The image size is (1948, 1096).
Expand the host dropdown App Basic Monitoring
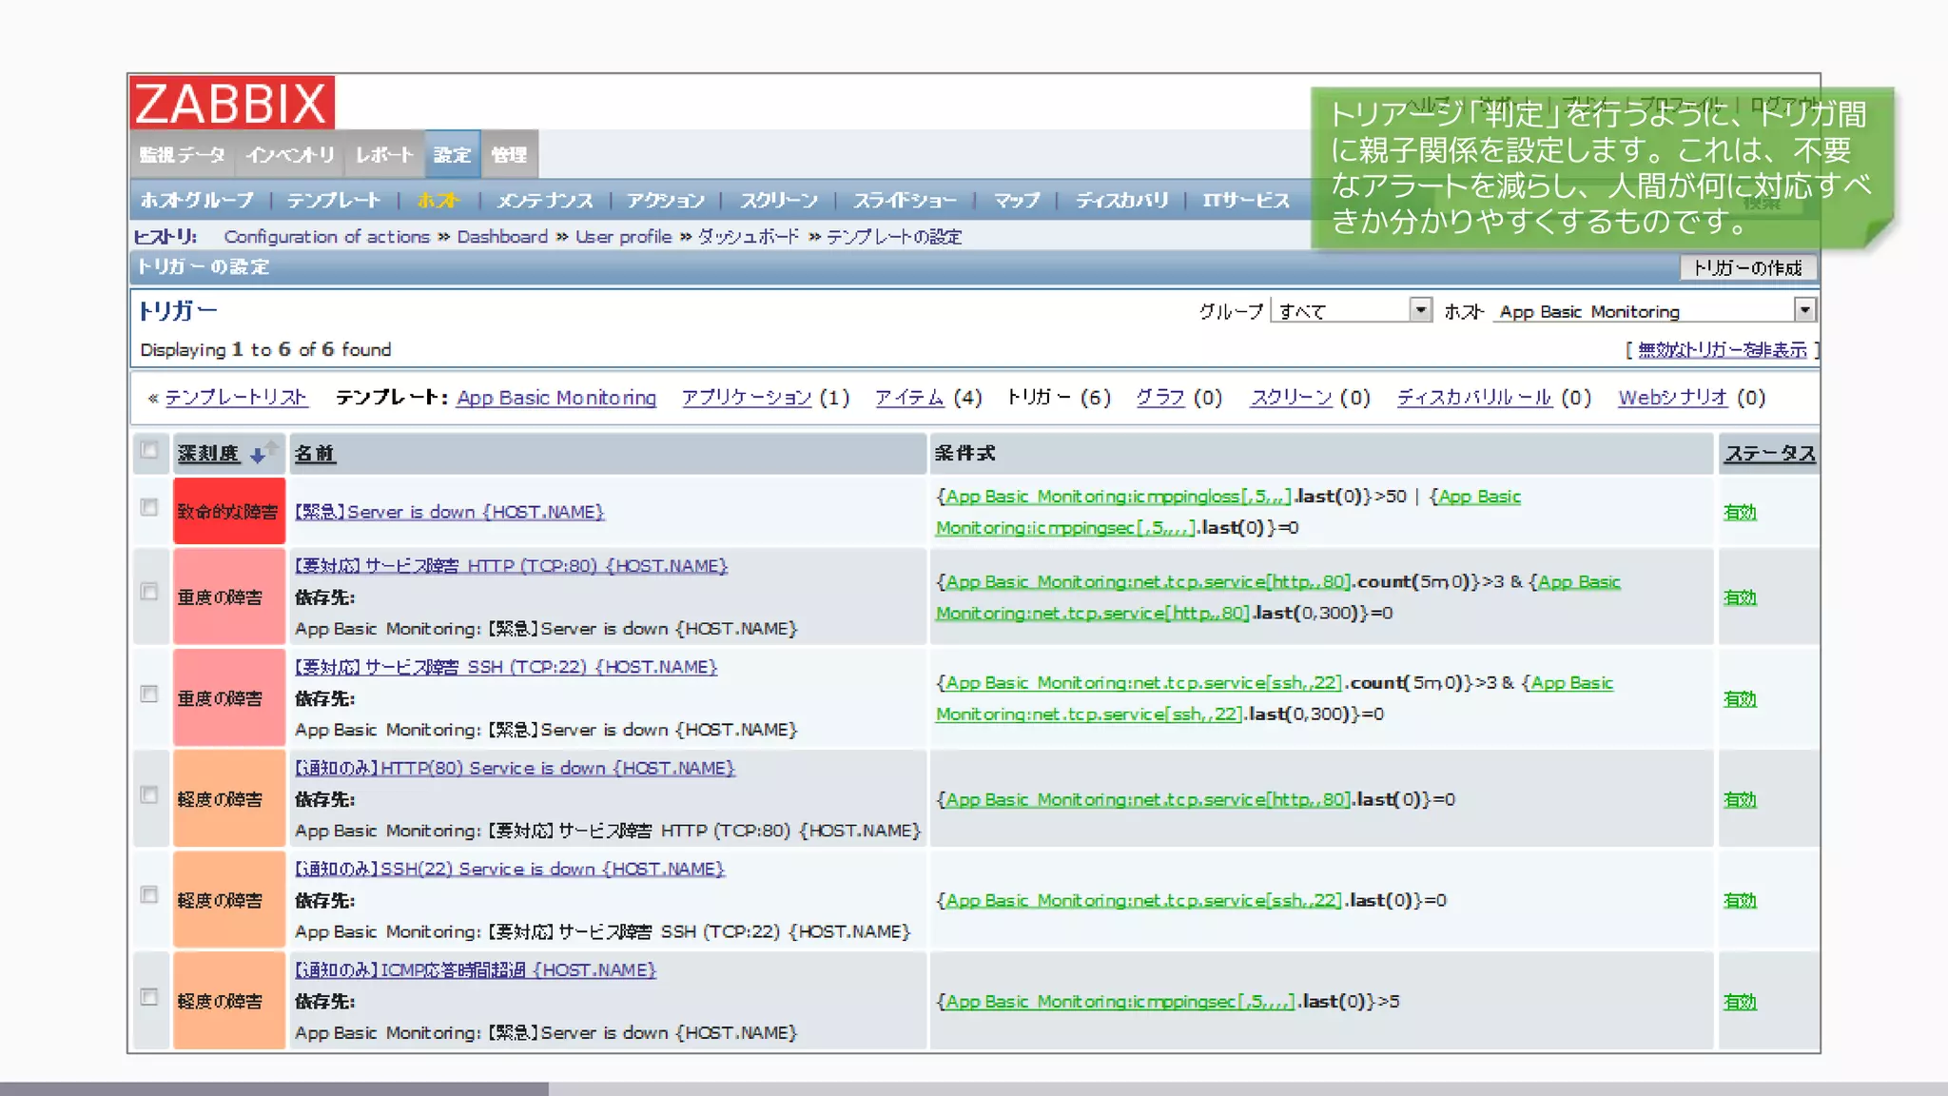tap(1804, 310)
